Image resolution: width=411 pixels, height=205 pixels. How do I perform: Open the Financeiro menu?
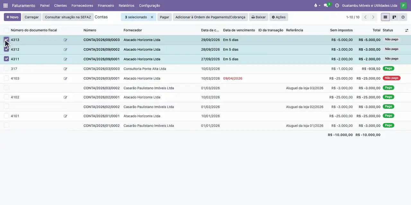coord(106,5)
